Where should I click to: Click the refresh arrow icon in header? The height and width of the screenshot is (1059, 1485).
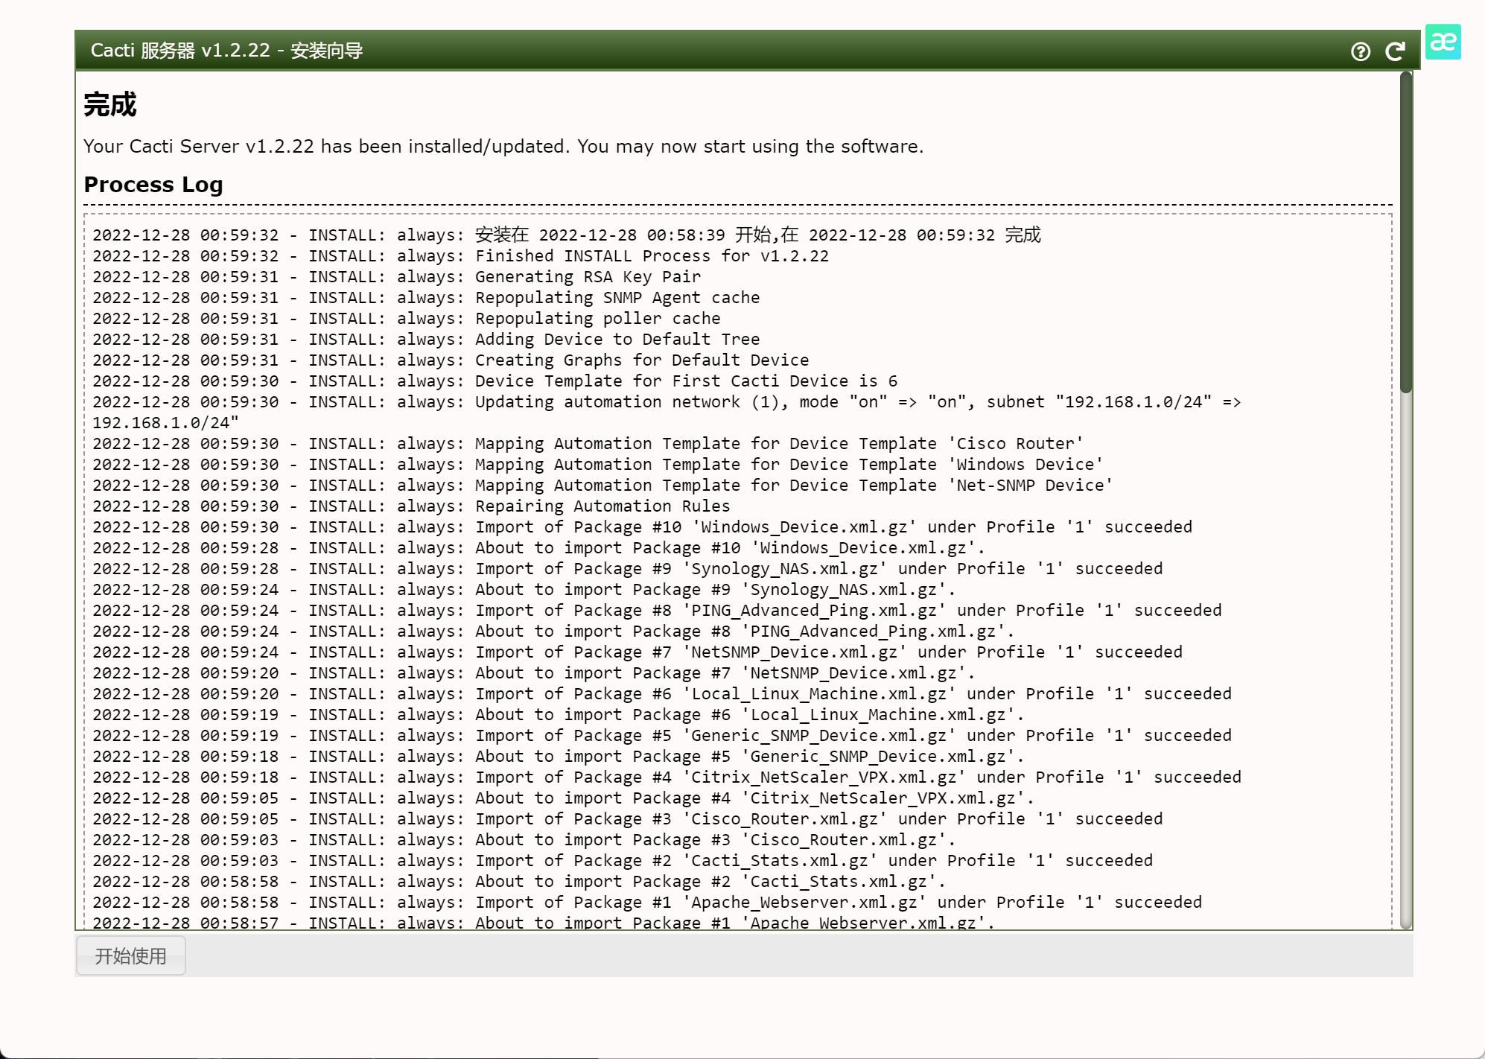(x=1395, y=51)
